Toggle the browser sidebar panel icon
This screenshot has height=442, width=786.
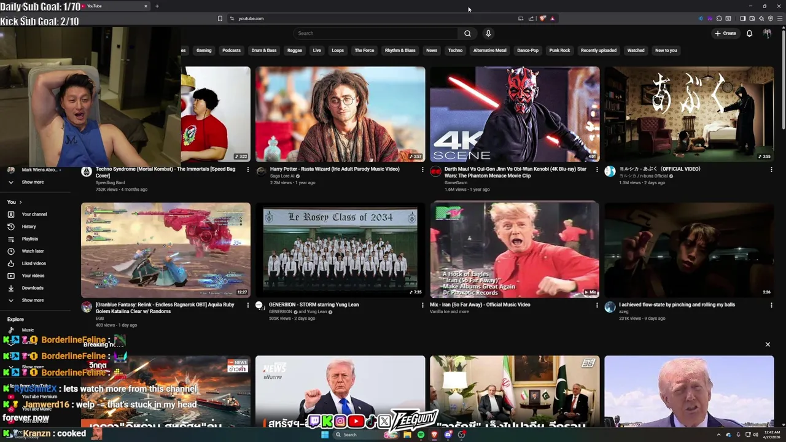tap(742, 18)
